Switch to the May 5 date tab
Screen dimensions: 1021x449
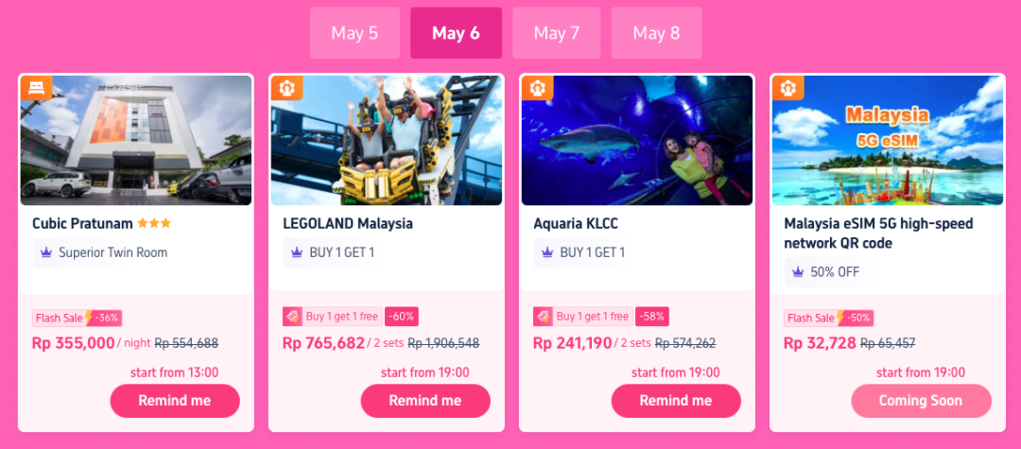point(355,33)
